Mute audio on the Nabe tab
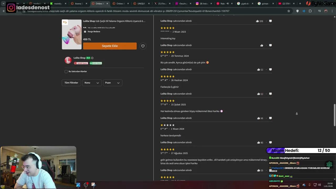 [227, 4]
